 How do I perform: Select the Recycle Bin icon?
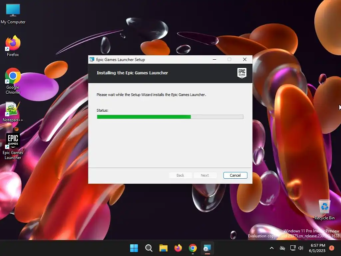coord(324,210)
